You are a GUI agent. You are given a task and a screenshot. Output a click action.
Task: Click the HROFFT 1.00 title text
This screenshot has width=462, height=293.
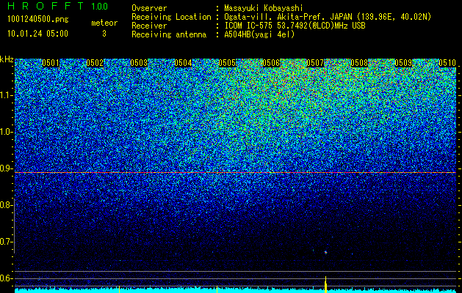pyautogui.click(x=57, y=6)
